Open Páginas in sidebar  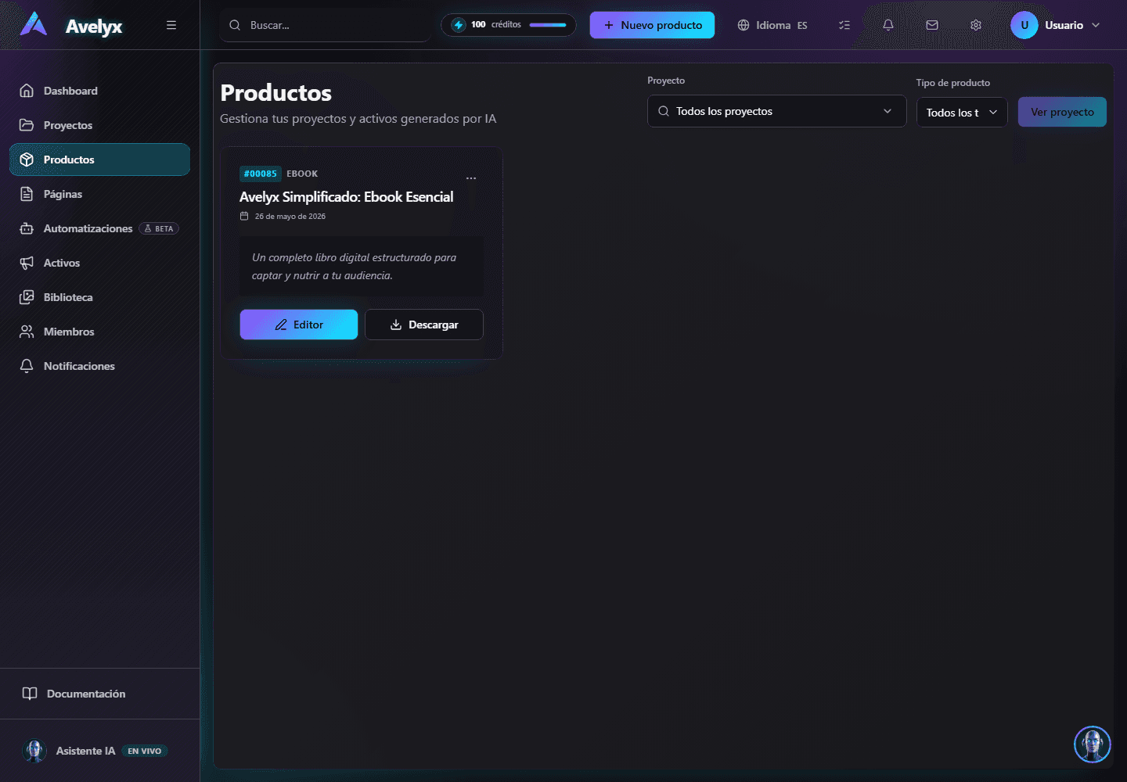pos(99,194)
